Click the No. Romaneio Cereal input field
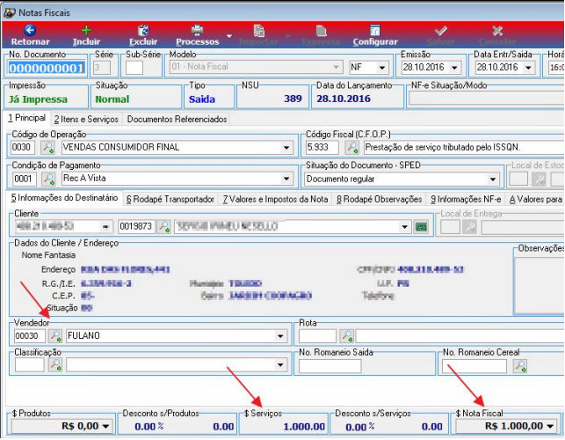The height and width of the screenshot is (440, 565). pyautogui.click(x=474, y=366)
